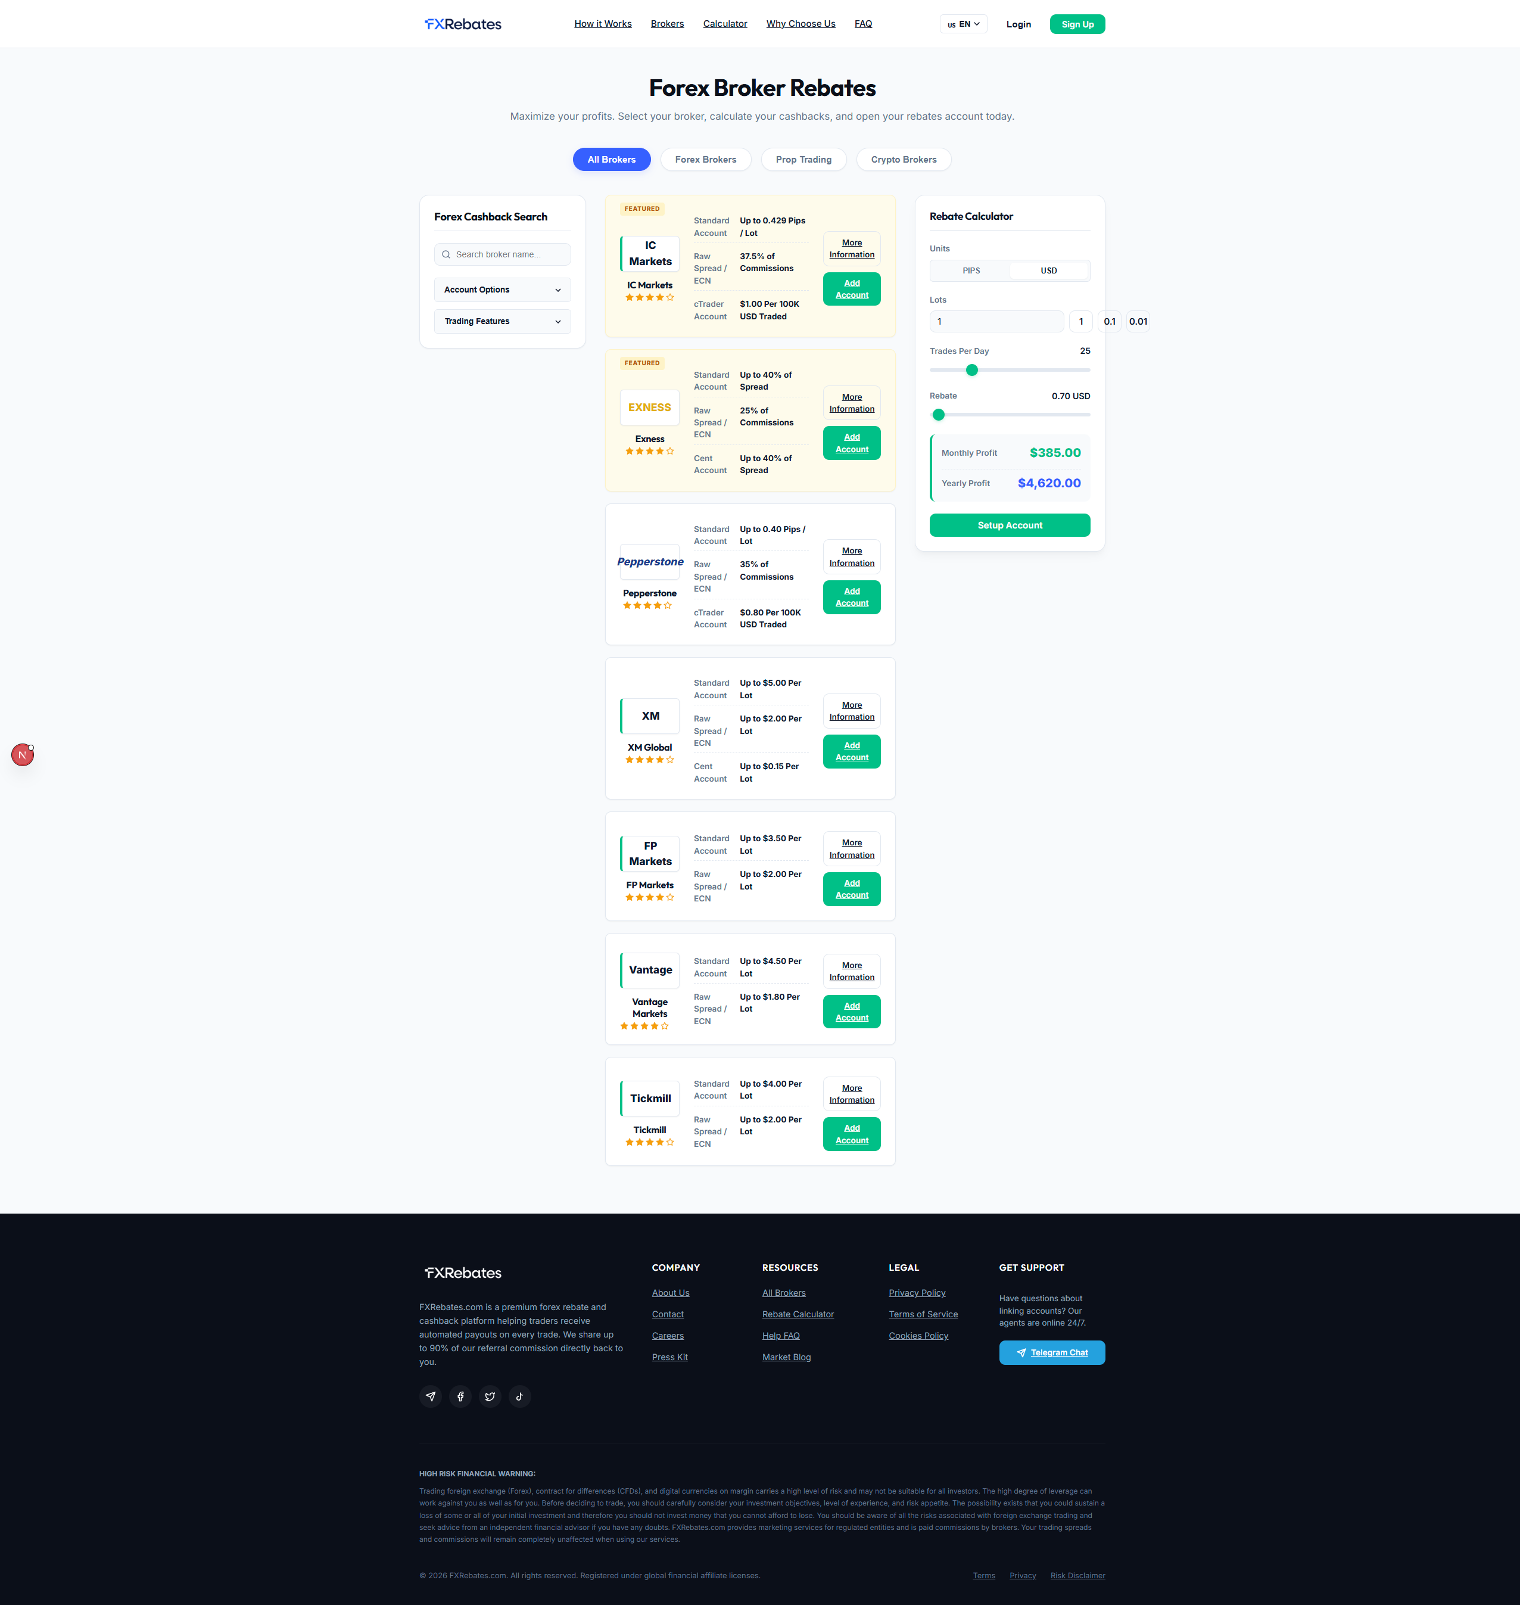Open the Careers footer link

pyautogui.click(x=668, y=1336)
